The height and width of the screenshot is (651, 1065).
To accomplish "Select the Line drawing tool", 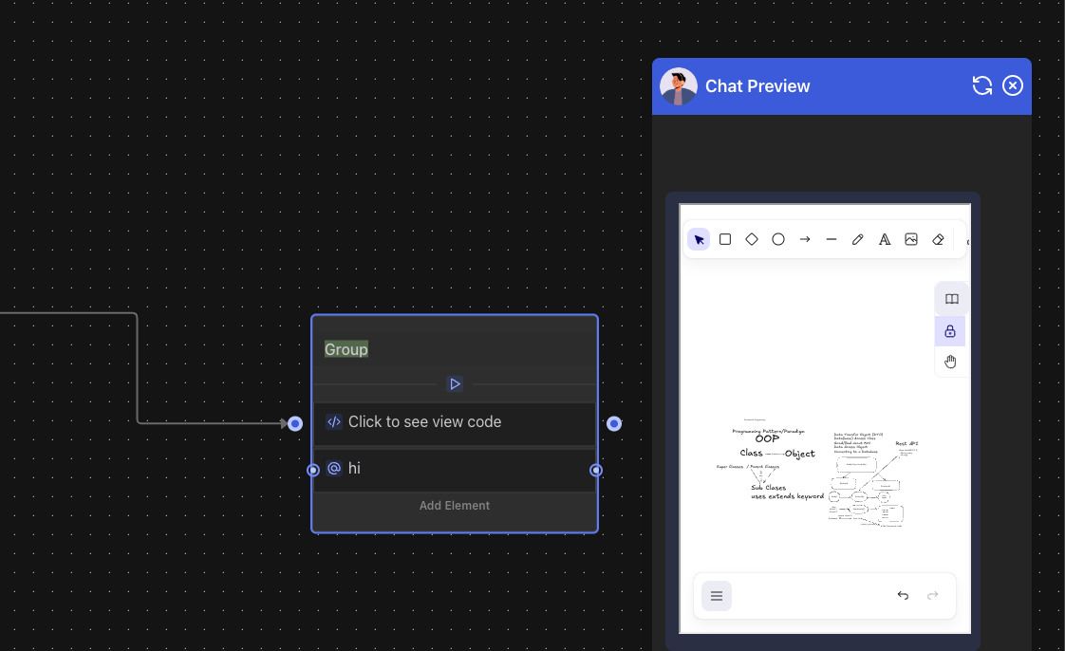I will pos(831,240).
